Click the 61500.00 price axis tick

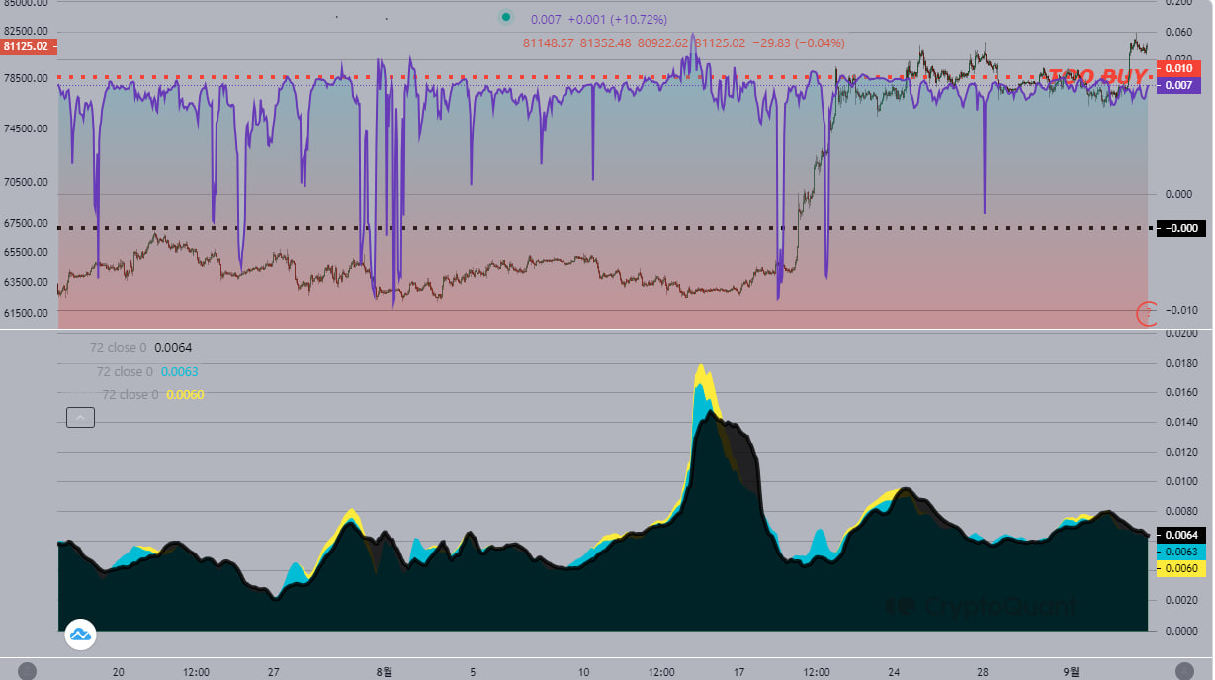[x=27, y=313]
